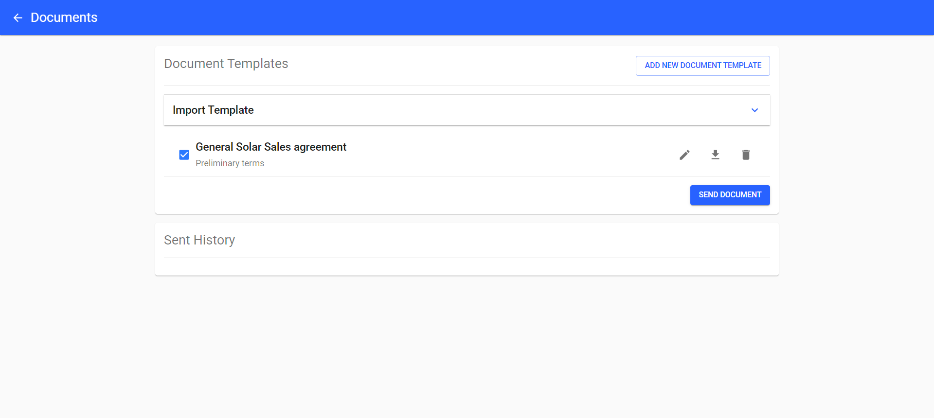934x418 pixels.
Task: Click the Import Template header label
Action: pos(213,110)
